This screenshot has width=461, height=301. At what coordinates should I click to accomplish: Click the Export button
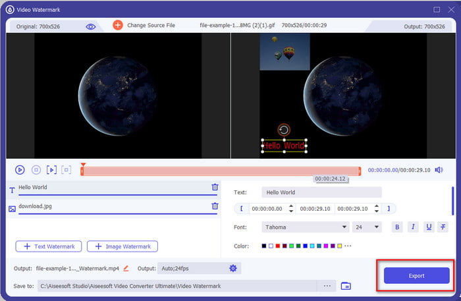[416, 275]
